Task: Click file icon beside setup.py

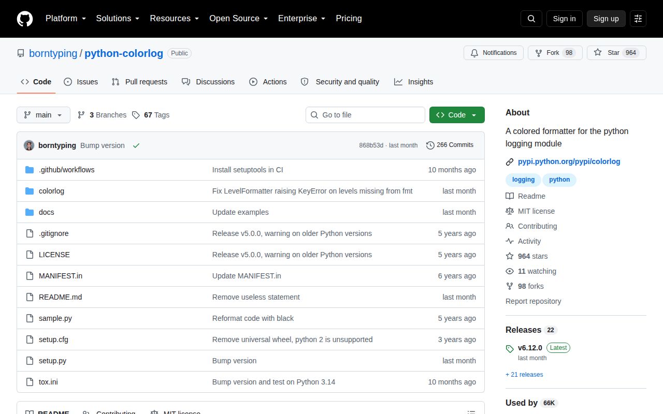Action: 30,361
